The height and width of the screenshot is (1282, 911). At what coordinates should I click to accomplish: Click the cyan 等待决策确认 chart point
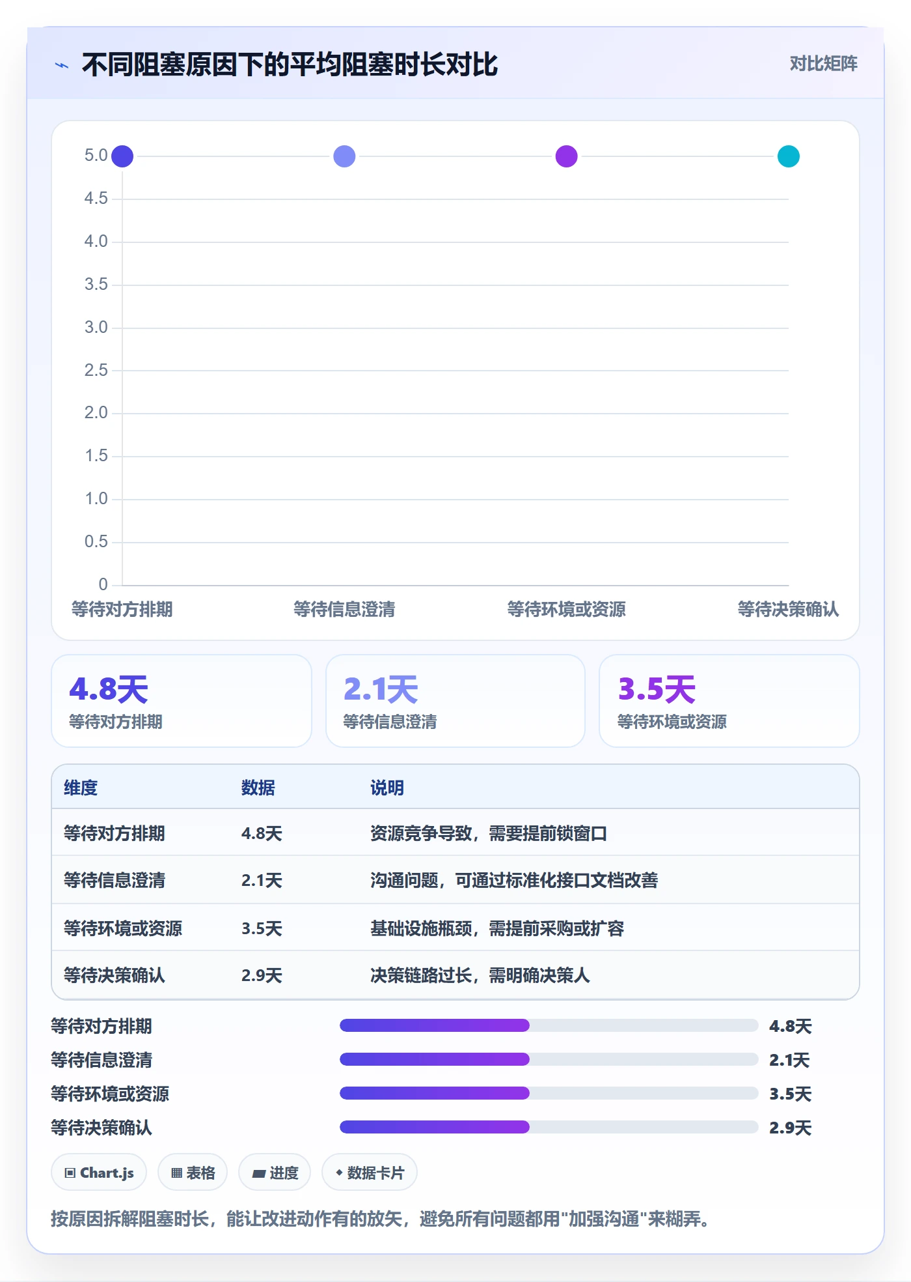[789, 156]
